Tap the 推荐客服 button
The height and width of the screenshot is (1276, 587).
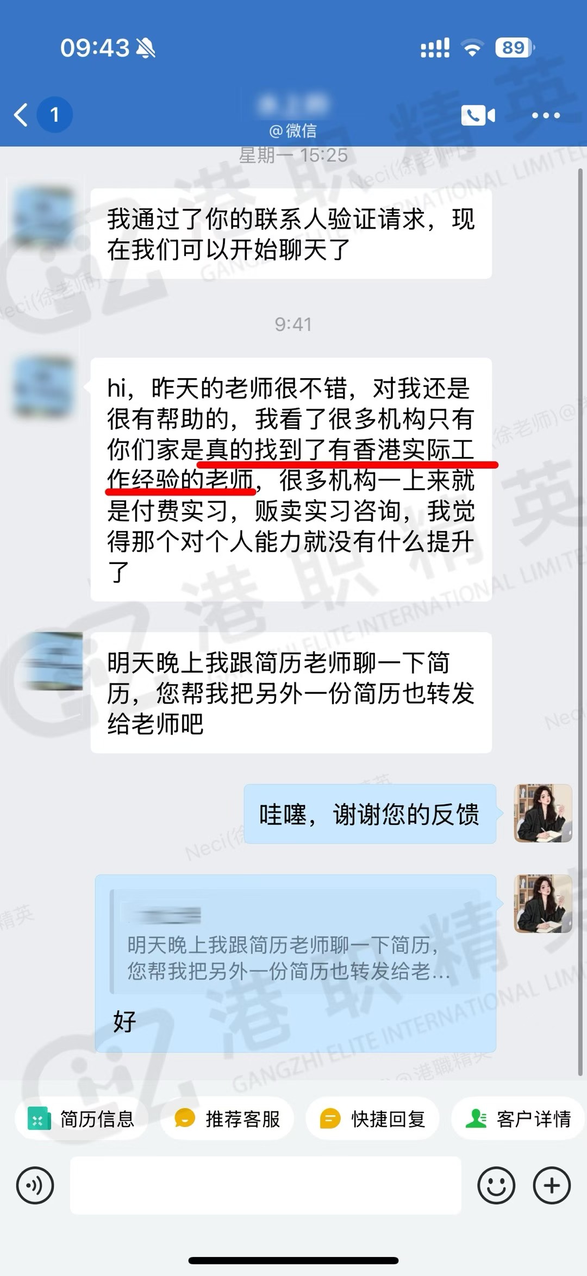tap(227, 1119)
